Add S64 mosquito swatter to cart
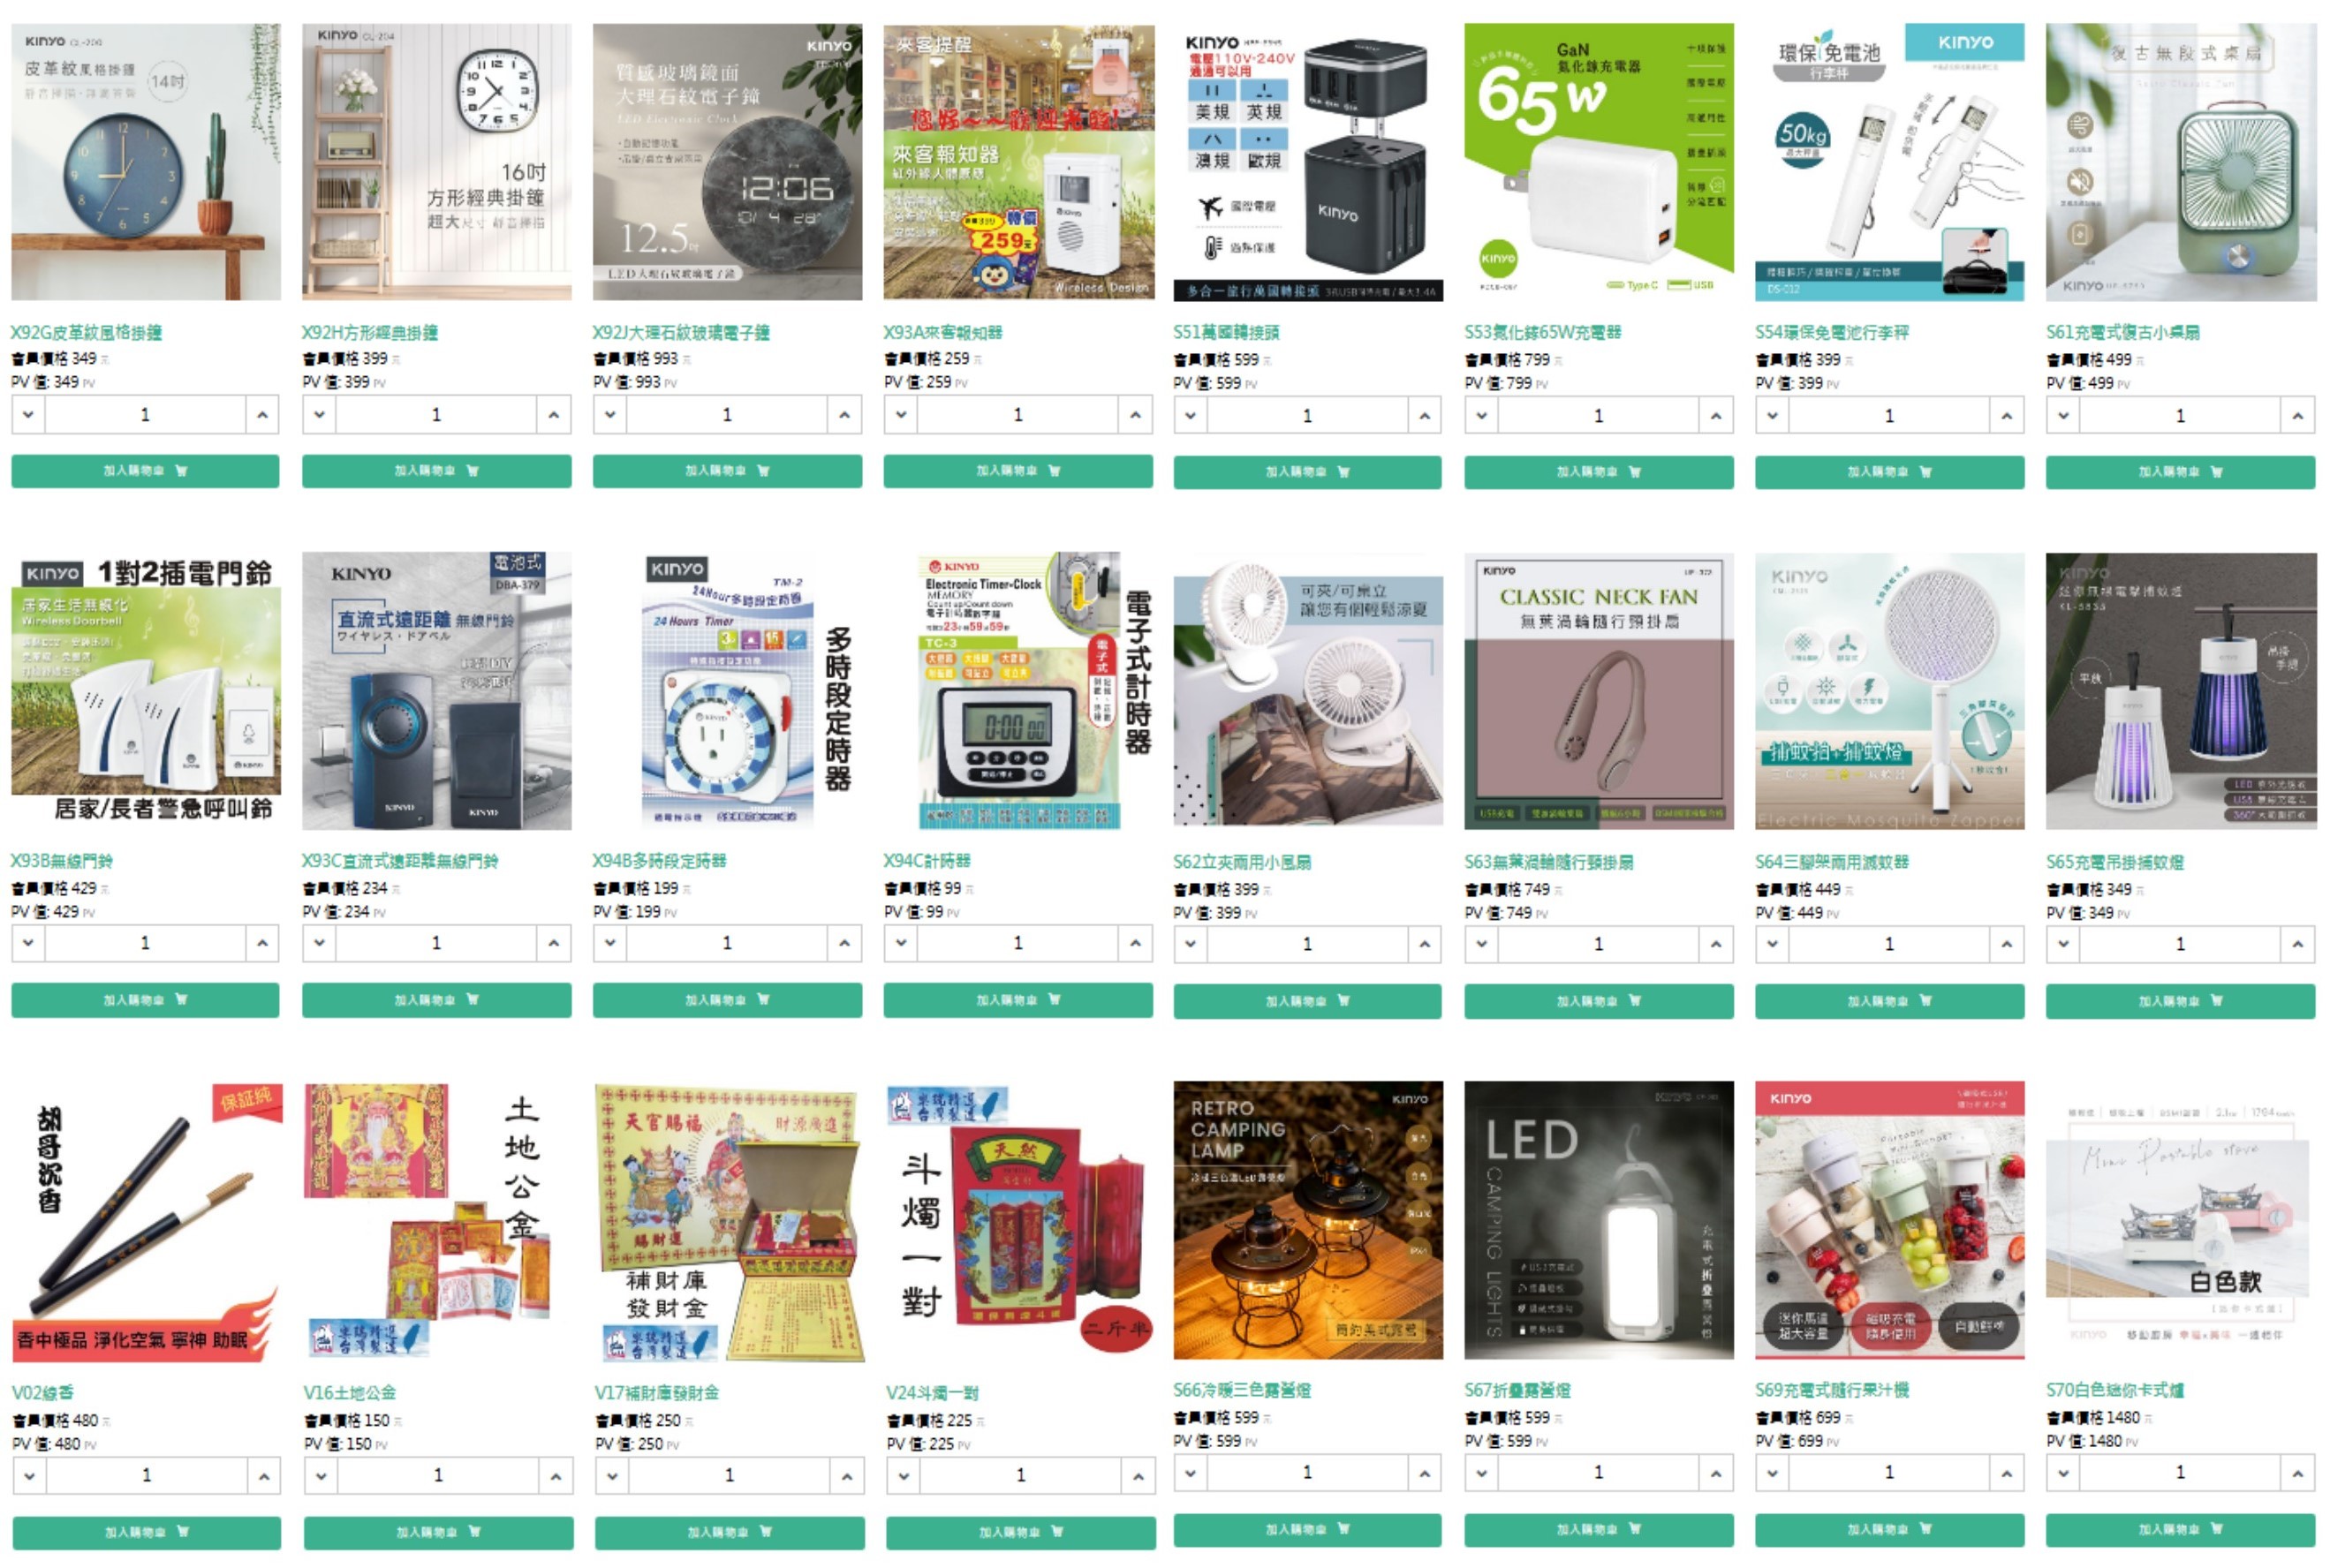The image size is (2330, 1568). [x=1888, y=1001]
